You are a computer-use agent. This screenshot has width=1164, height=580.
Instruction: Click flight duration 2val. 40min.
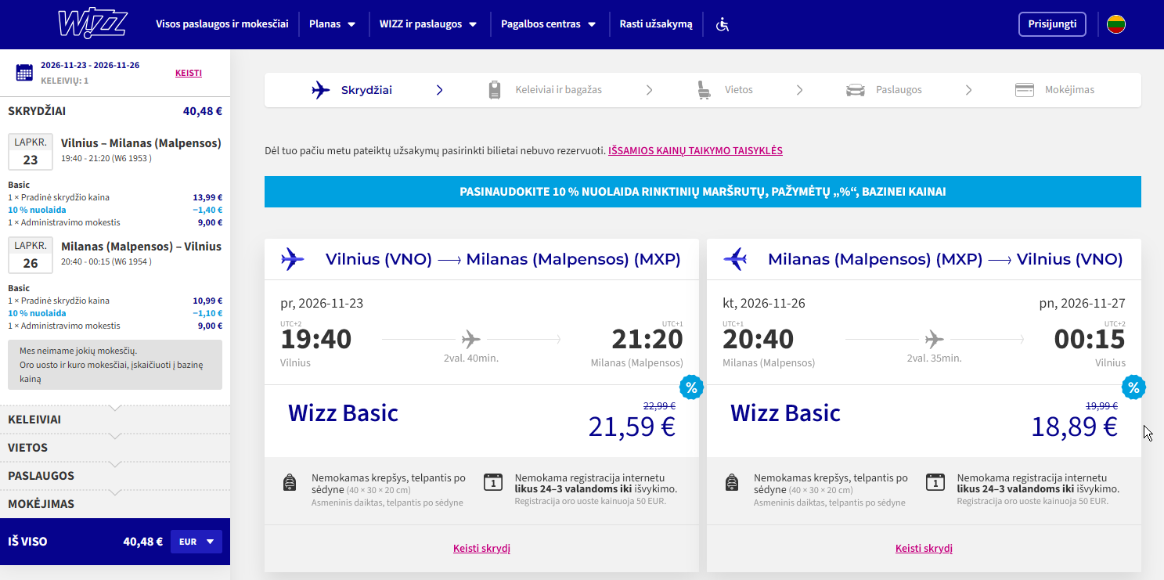pyautogui.click(x=471, y=358)
